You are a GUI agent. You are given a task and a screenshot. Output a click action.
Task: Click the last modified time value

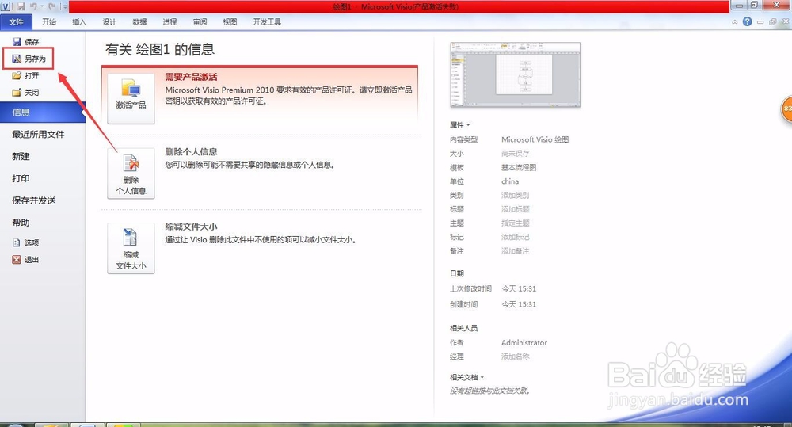tap(519, 288)
